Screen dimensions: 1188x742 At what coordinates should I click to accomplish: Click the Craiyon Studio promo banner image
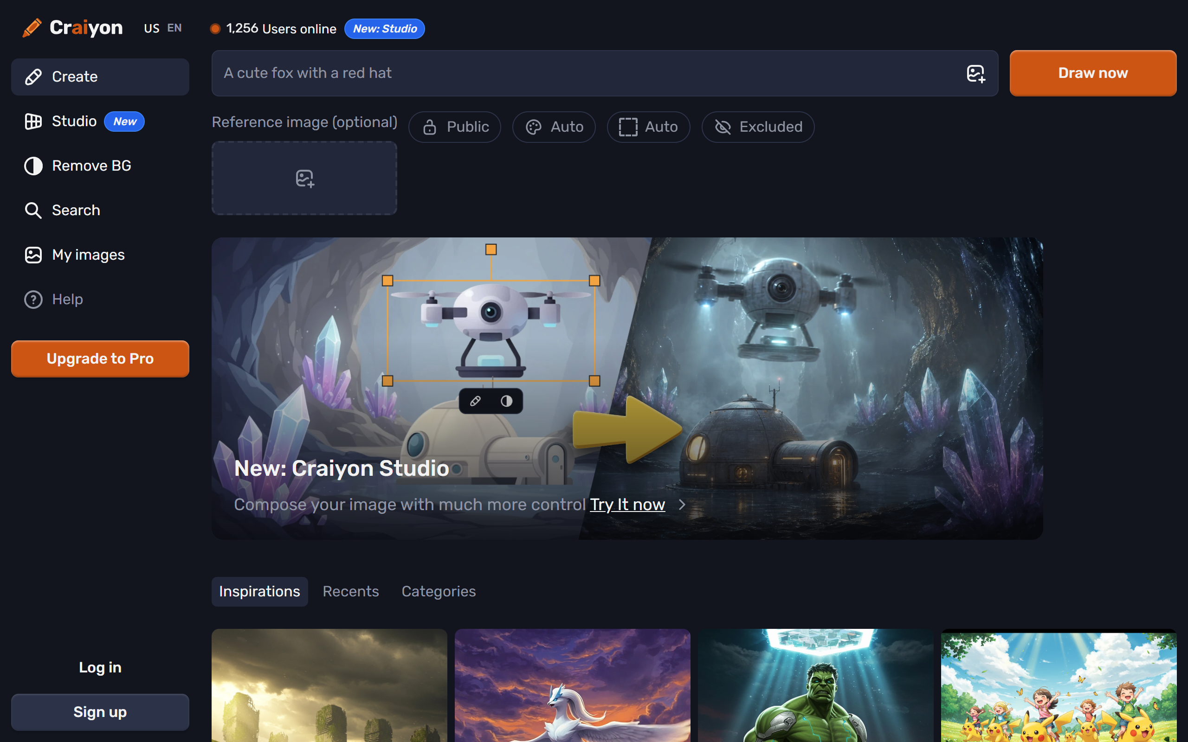pyautogui.click(x=627, y=389)
